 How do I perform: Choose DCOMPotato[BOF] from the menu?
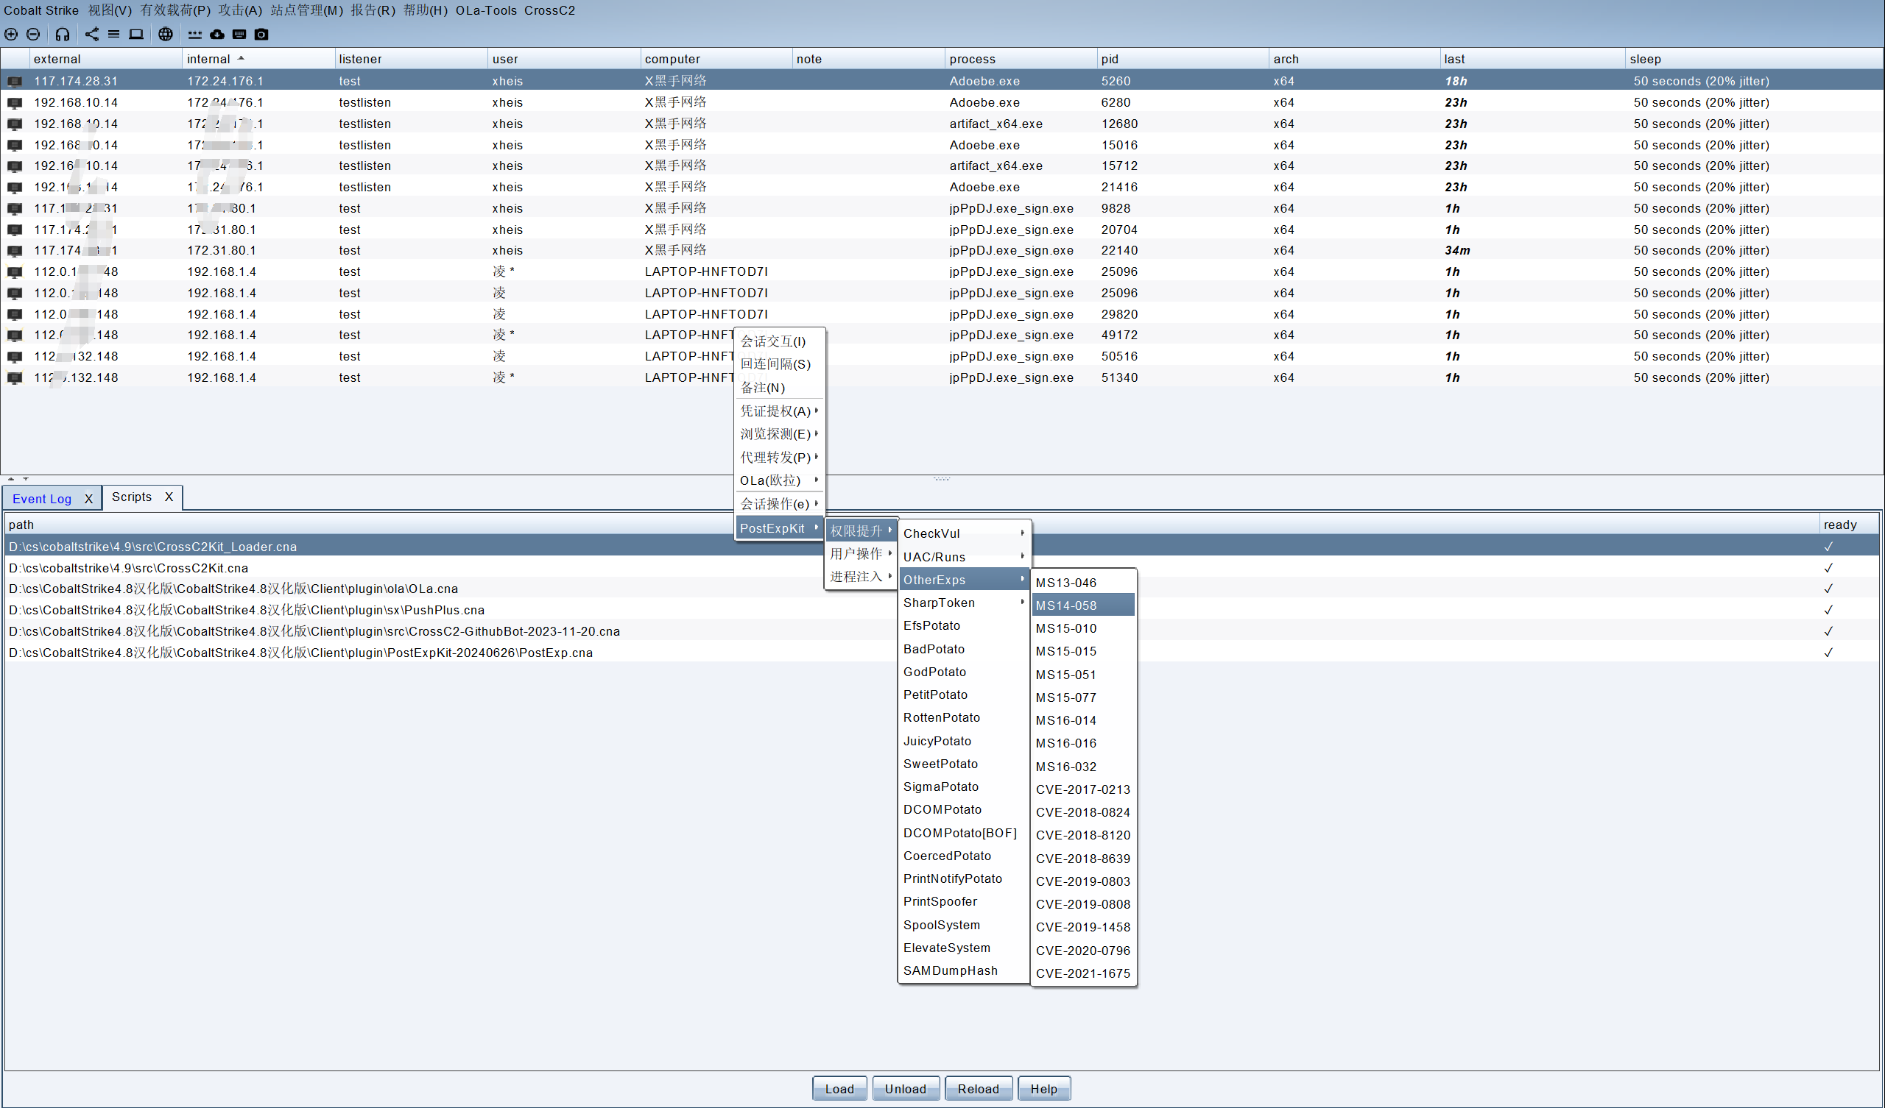[x=964, y=834]
